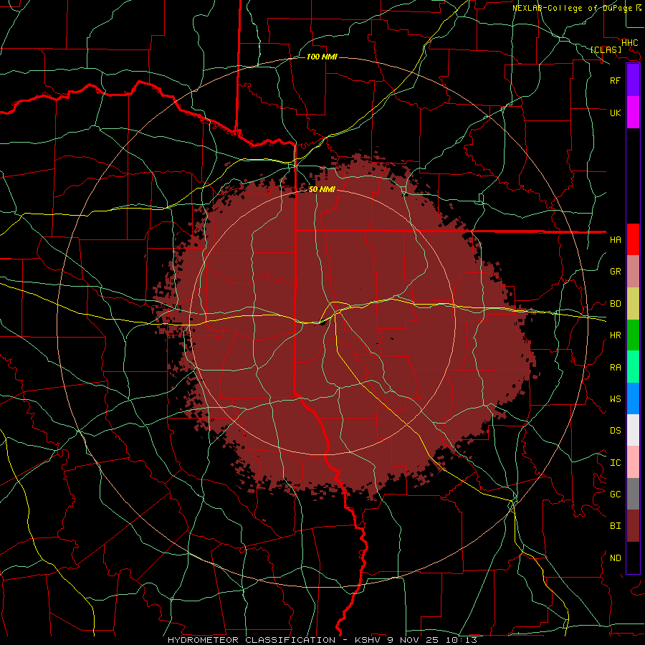Click the HHC product code label

(x=629, y=43)
